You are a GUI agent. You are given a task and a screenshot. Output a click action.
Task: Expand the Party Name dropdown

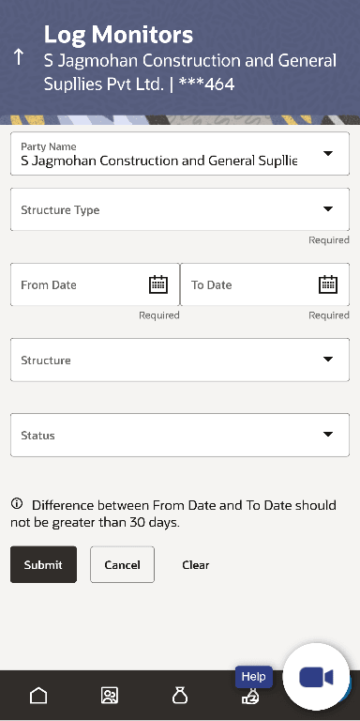328,154
